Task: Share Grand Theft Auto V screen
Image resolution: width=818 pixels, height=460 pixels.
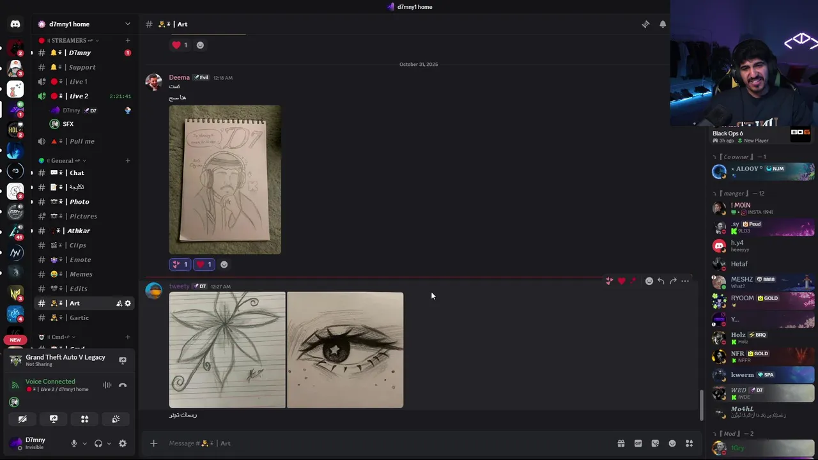Action: (123, 360)
